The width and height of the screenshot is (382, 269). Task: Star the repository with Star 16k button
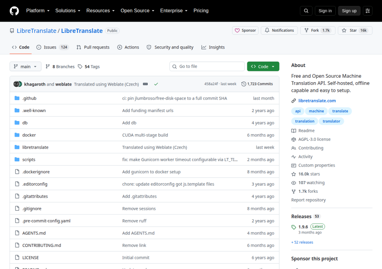355,31
